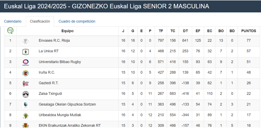Screen dimensions: 261x131
Task: Open the Envases R.C. Rioja team name
Action: click(x=54, y=40)
